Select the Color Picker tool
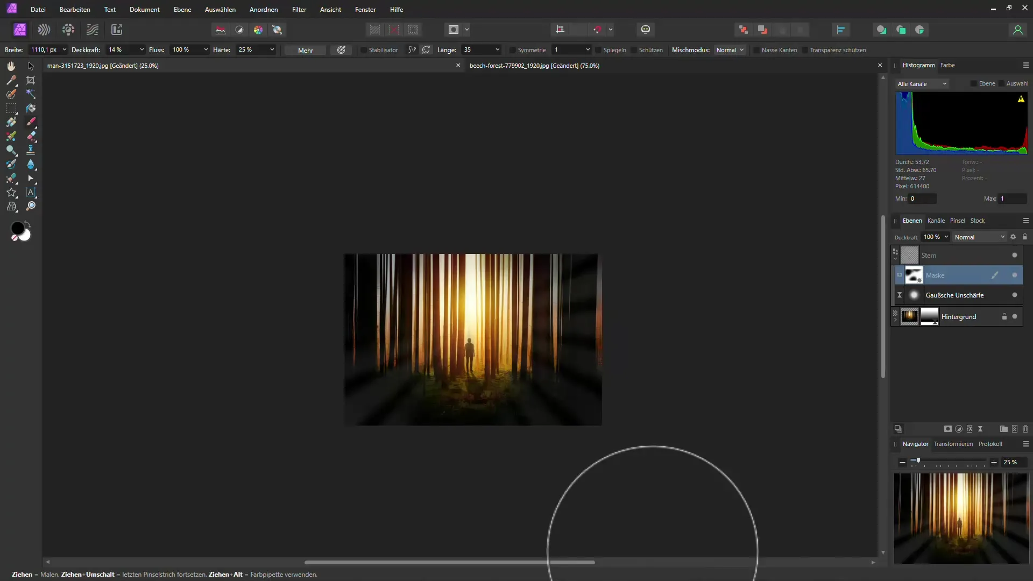 point(11,80)
